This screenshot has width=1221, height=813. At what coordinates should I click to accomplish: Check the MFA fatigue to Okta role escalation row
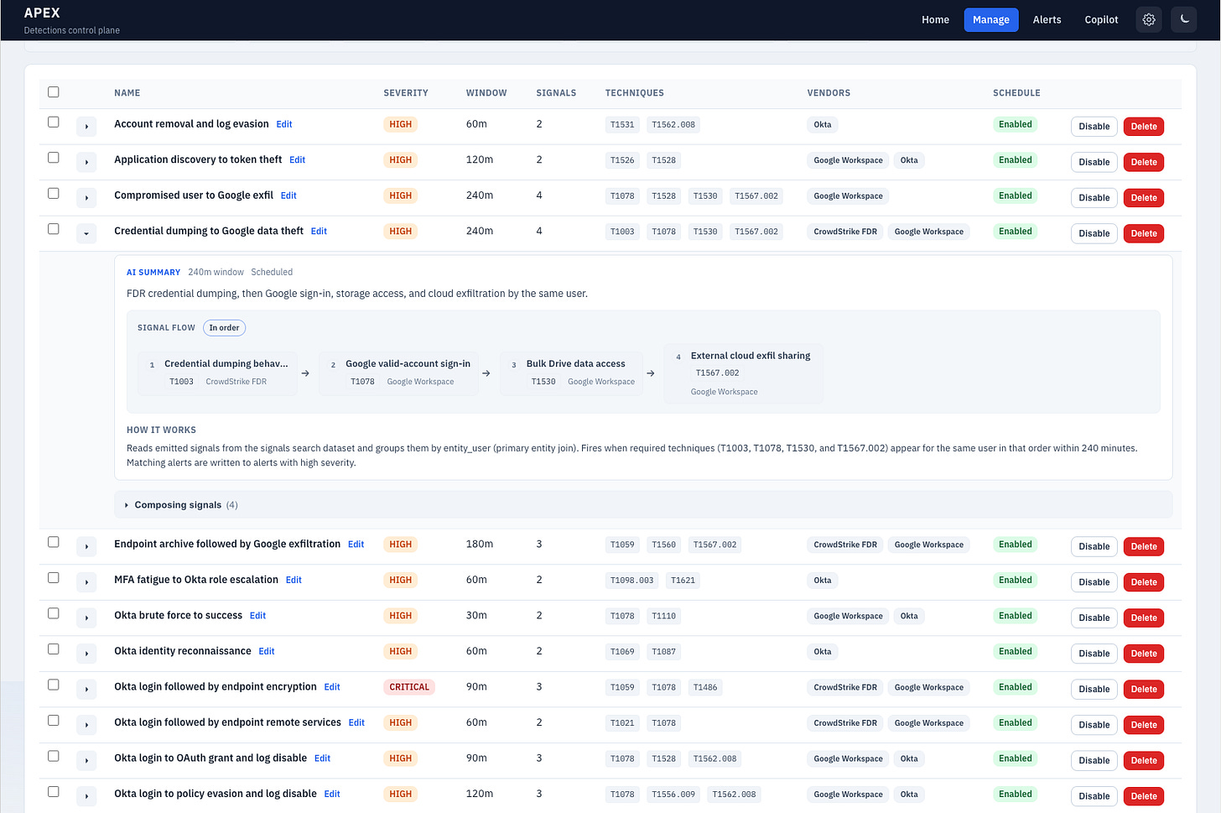pyautogui.click(x=54, y=578)
